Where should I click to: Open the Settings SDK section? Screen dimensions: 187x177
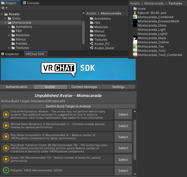(x=118, y=87)
